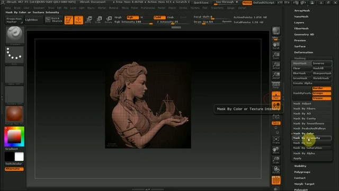
Task: Toggle the Floor grid icon
Action: coord(276,95)
